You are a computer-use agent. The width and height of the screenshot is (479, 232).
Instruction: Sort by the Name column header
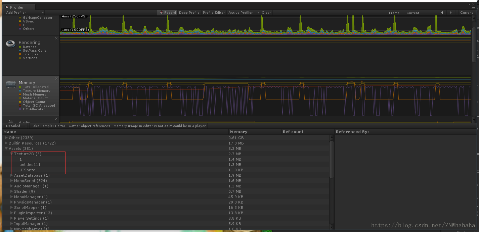click(x=116, y=132)
